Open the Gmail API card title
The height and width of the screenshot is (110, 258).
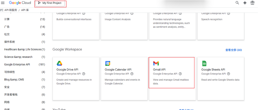click(159, 70)
